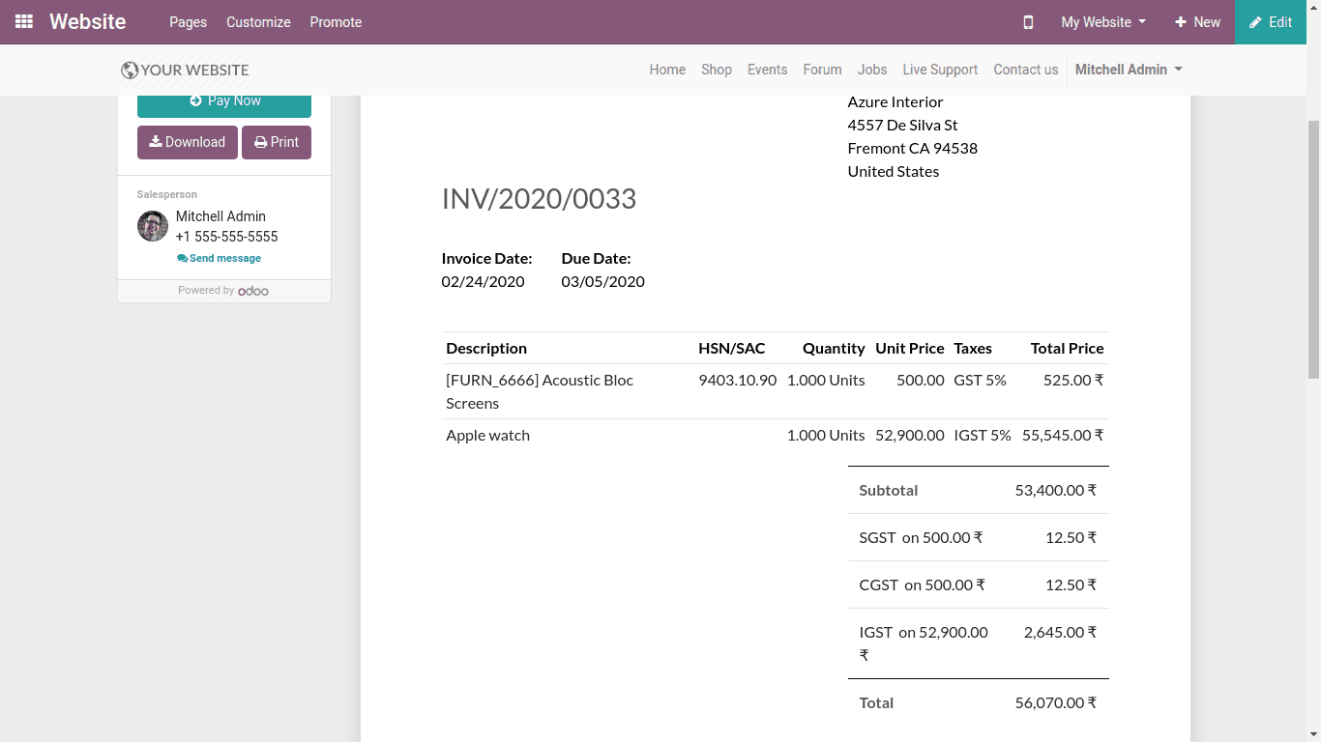This screenshot has width=1321, height=742.
Task: Click the Odoo logo in Powered by
Action: (x=253, y=291)
